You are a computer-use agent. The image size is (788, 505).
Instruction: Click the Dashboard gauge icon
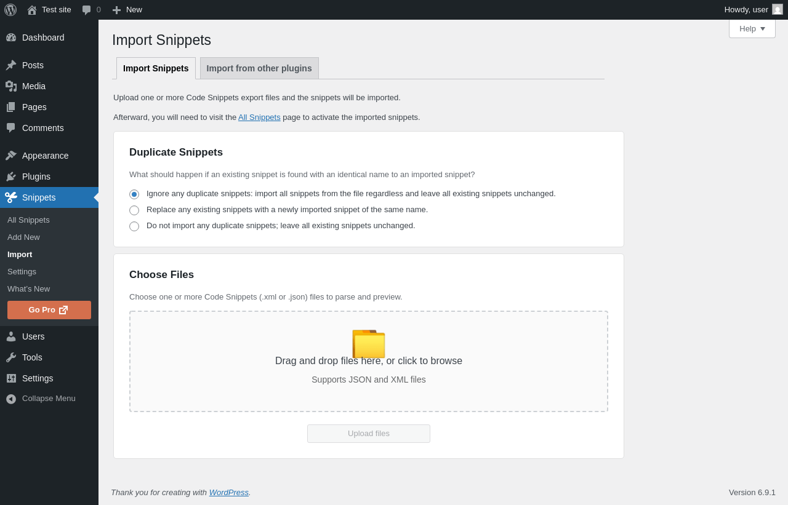click(x=11, y=38)
